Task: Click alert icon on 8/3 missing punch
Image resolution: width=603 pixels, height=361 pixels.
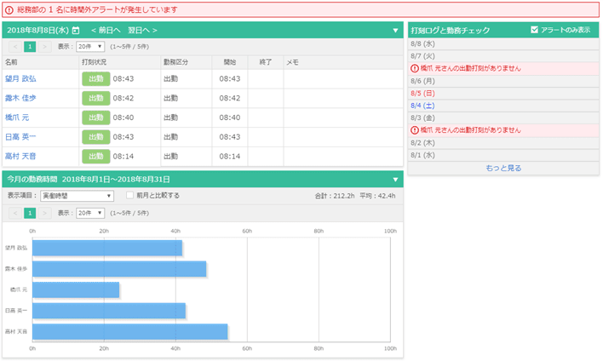Action: tap(415, 130)
